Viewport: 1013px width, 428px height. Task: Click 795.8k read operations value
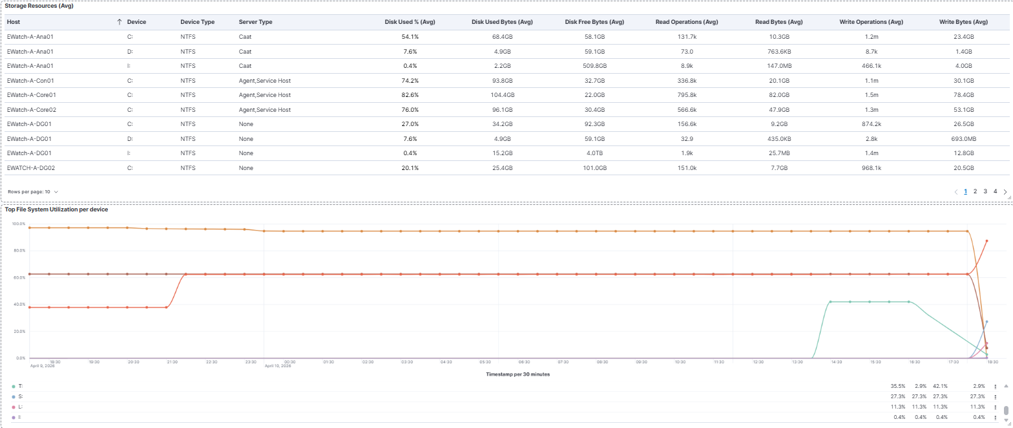687,95
